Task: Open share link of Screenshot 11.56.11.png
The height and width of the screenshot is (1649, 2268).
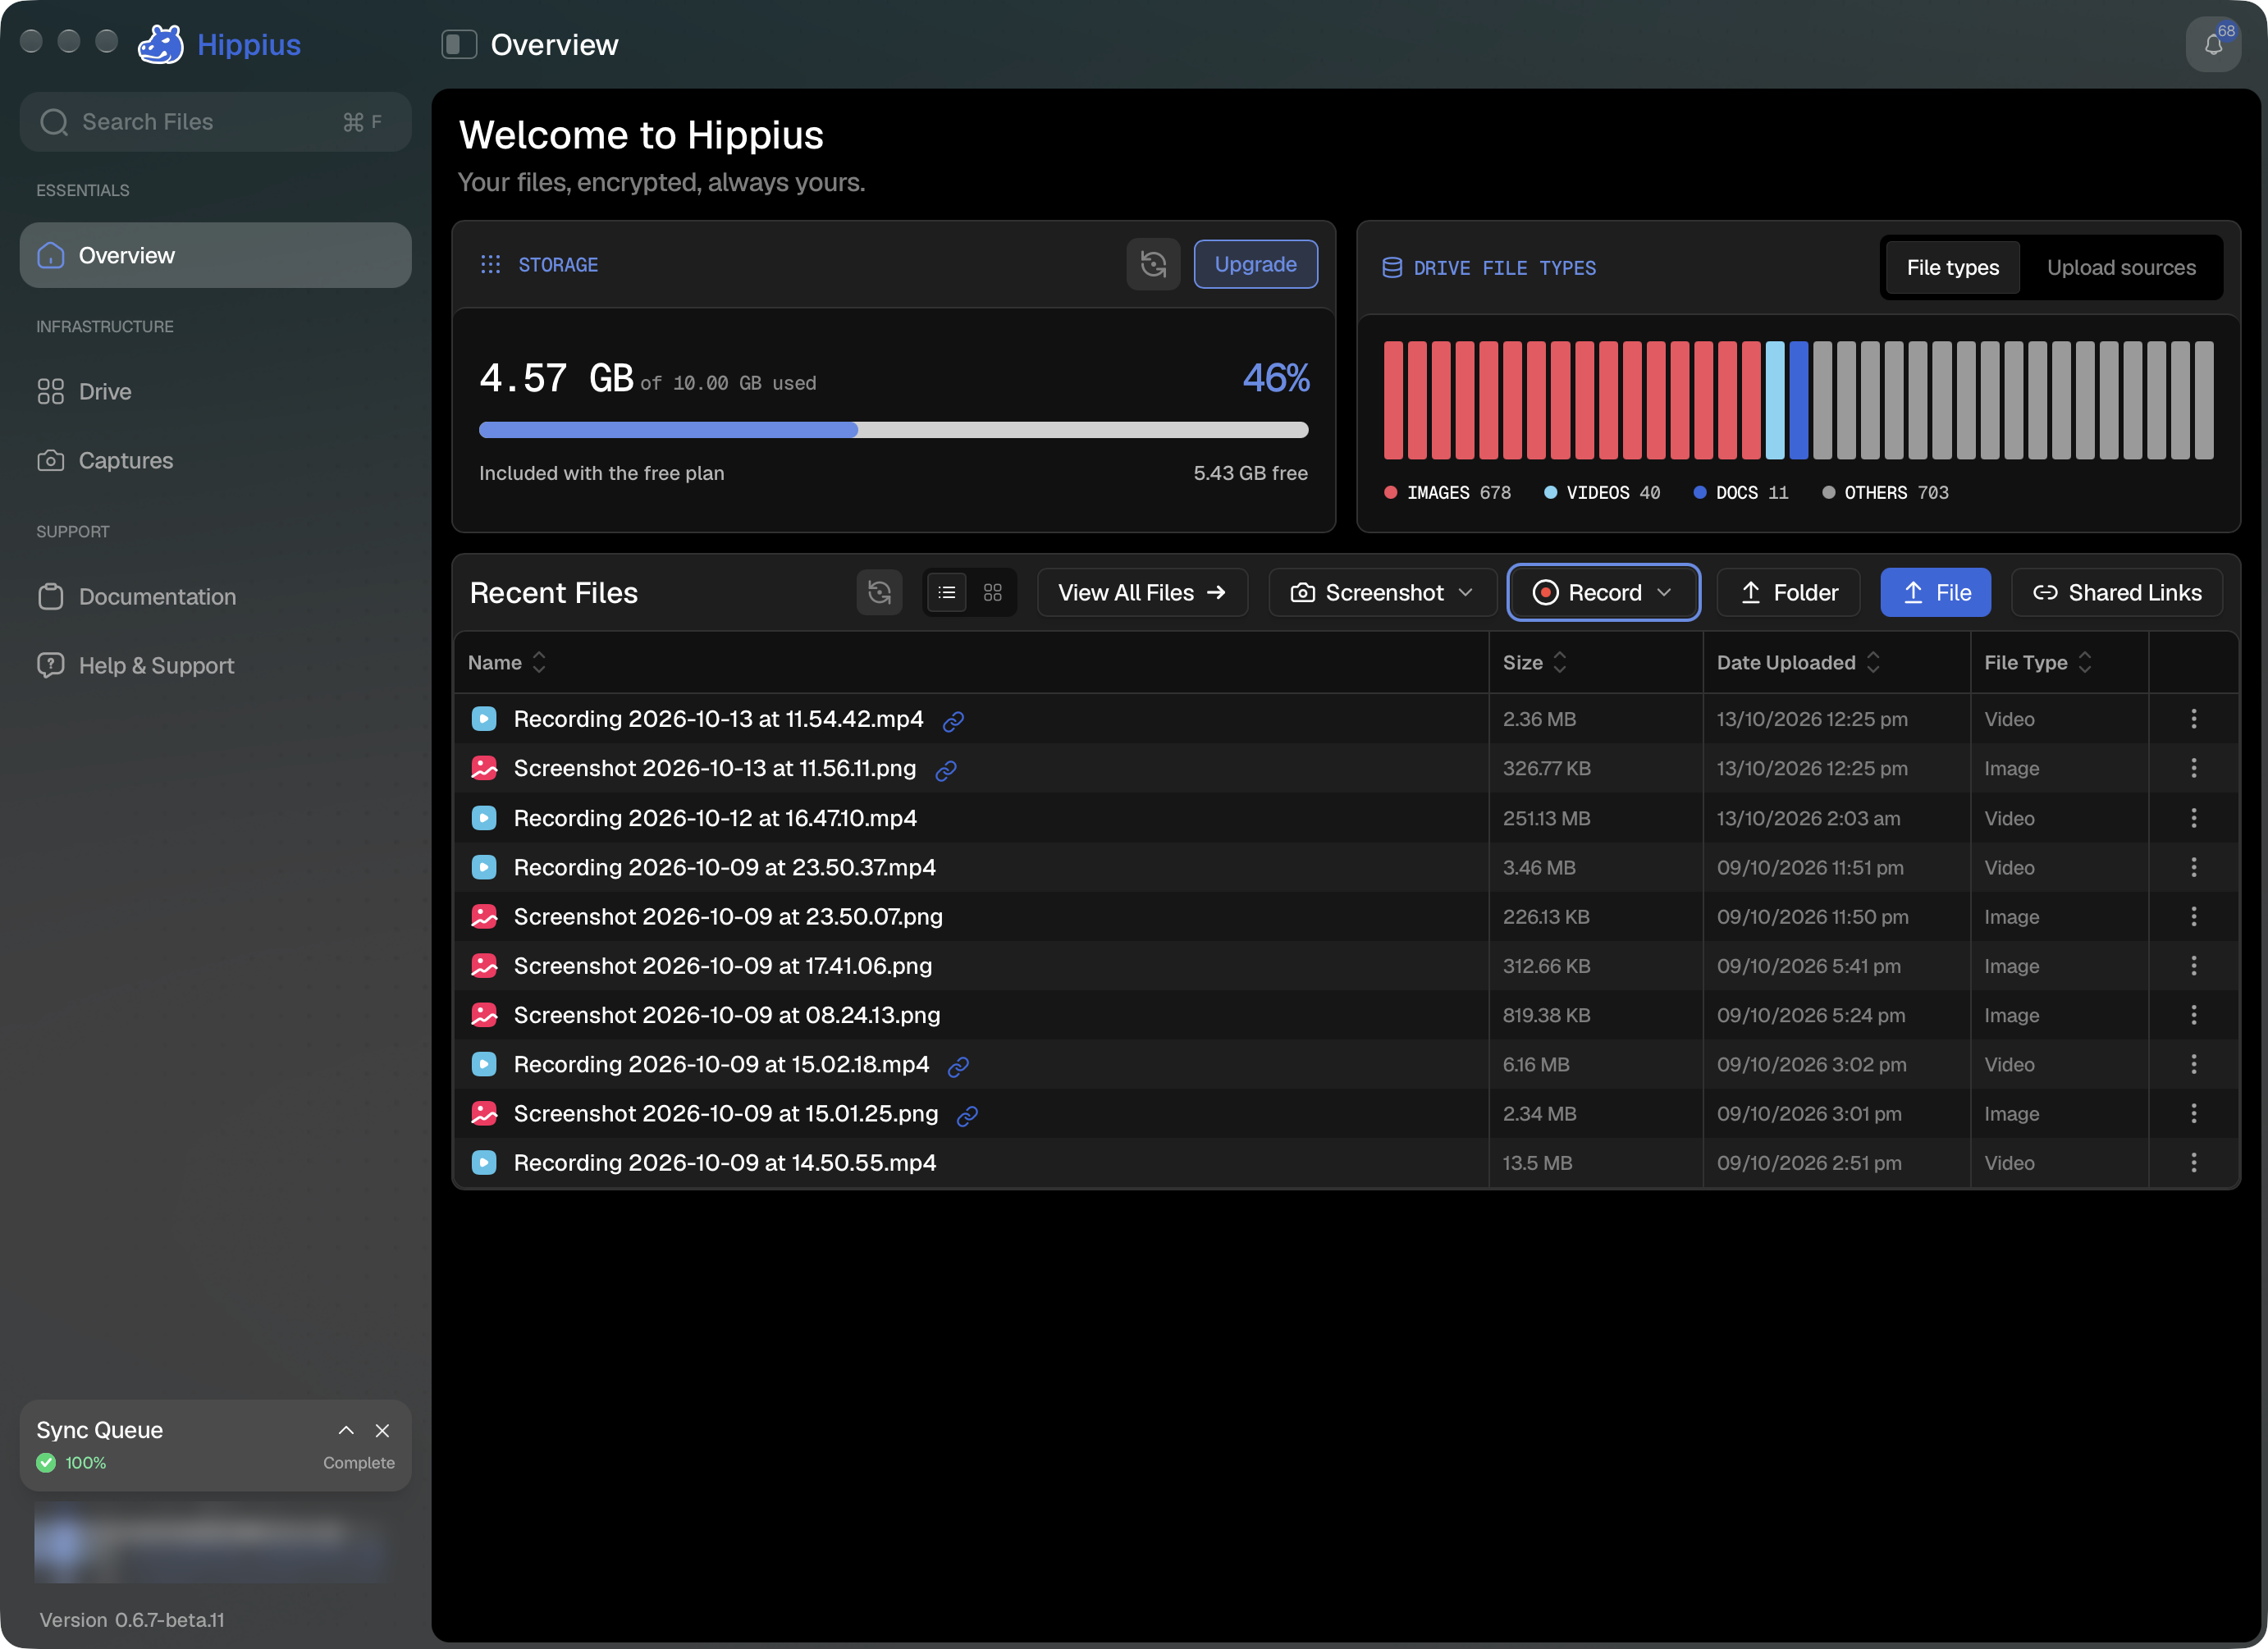Action: pyautogui.click(x=946, y=770)
